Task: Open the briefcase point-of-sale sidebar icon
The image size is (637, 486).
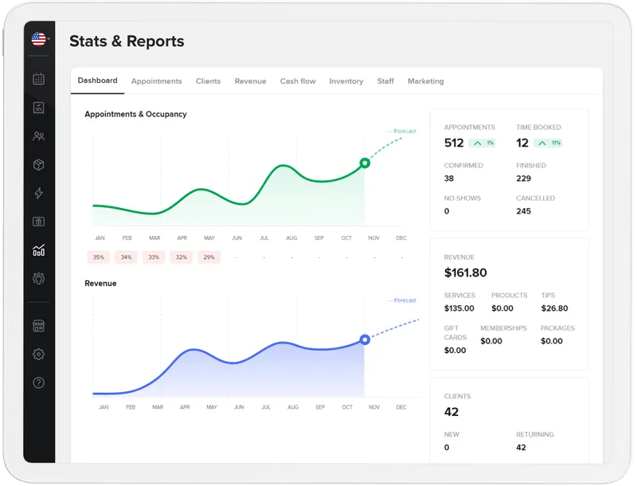Action: click(37, 220)
